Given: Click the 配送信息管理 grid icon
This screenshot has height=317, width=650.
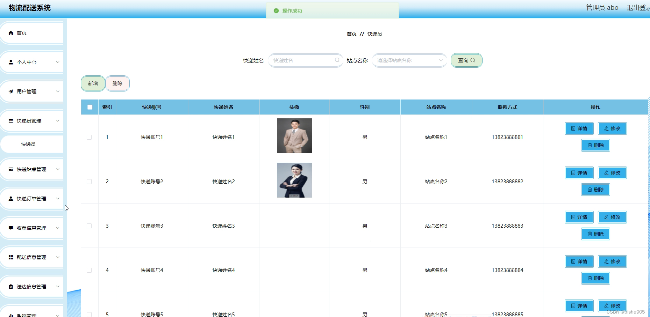Looking at the screenshot, I should (x=10, y=257).
